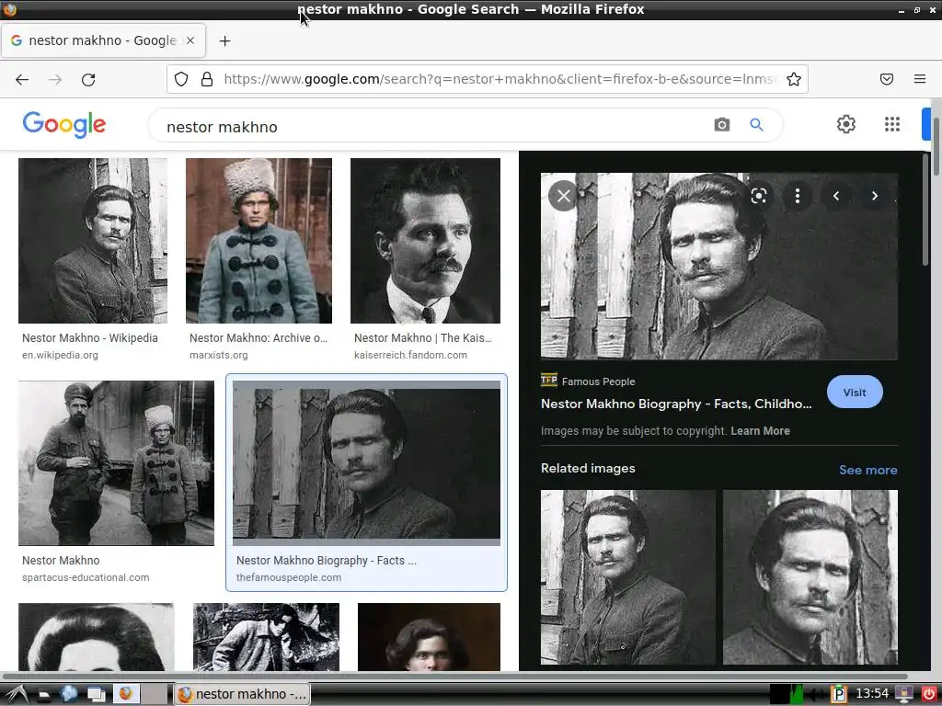Screen dimensions: 942x706
Task: Search by image with camera icon
Action: [721, 124]
